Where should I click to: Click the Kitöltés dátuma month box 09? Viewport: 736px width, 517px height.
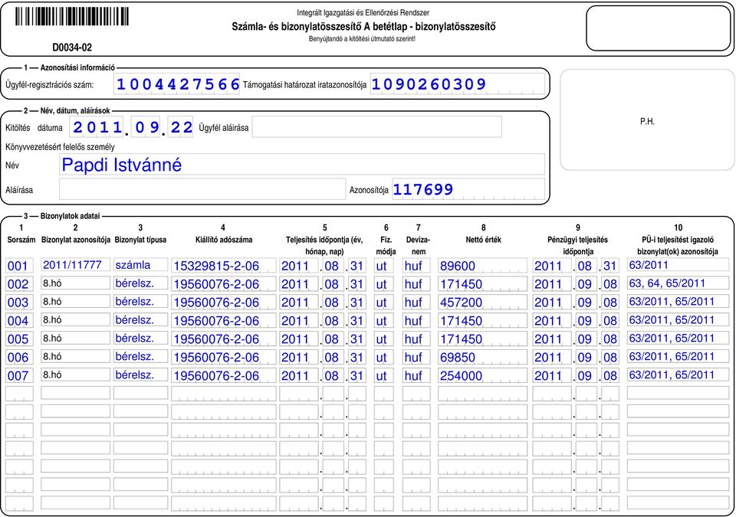tap(146, 126)
